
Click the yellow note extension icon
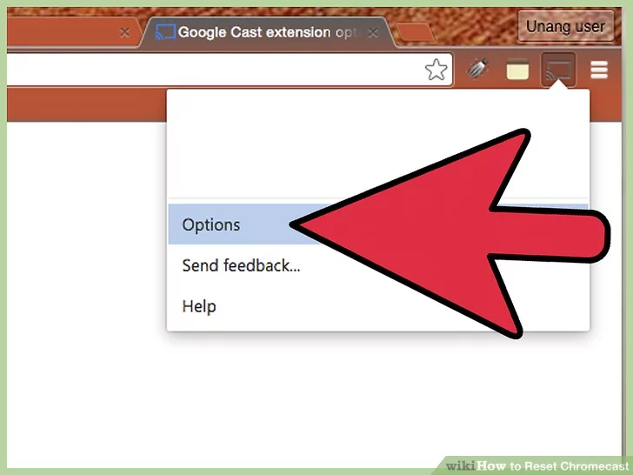(517, 70)
